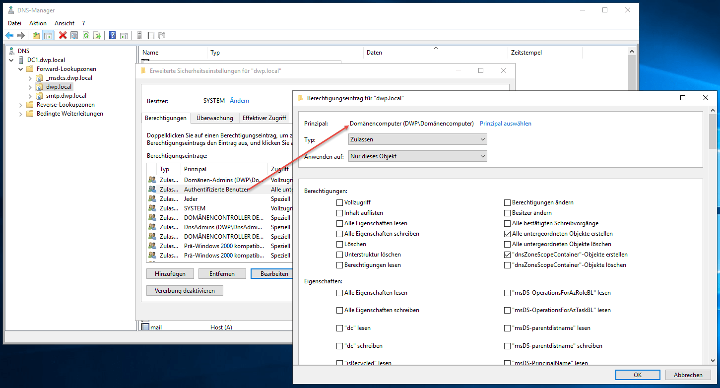Click the Prinzipal auswählen link
Screen dimensions: 720x388
[505, 124]
